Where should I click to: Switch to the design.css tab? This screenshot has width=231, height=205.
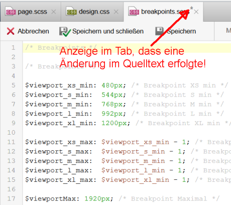pos(92,12)
